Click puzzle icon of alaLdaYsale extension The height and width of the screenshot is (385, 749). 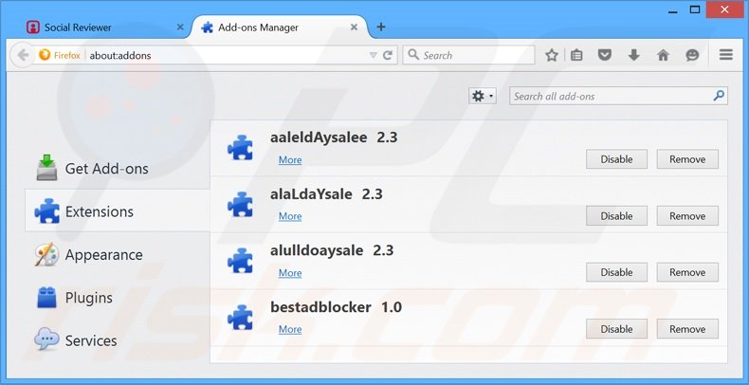coord(240,205)
